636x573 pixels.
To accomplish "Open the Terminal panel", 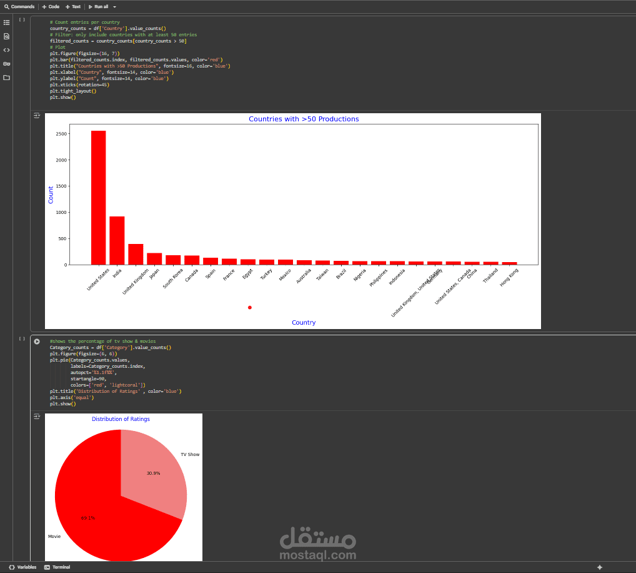I will (x=57, y=567).
